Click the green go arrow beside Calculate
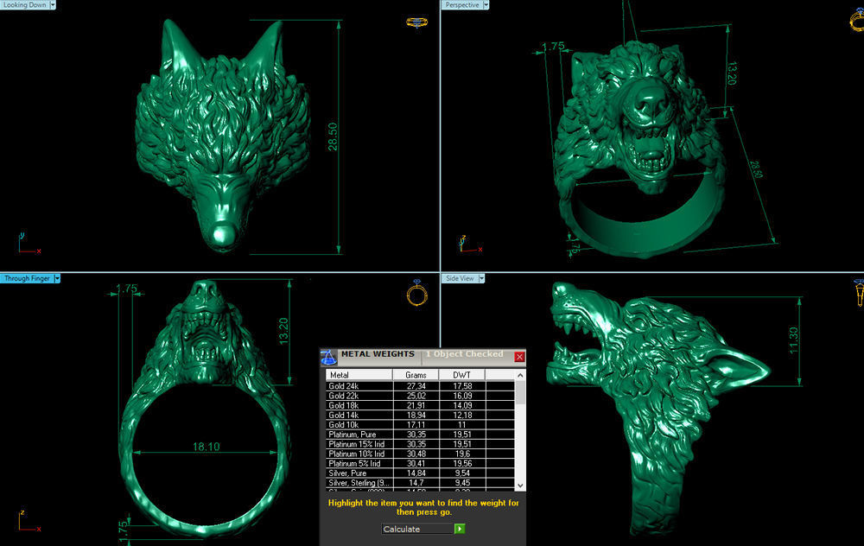This screenshot has width=864, height=546. pyautogui.click(x=460, y=529)
